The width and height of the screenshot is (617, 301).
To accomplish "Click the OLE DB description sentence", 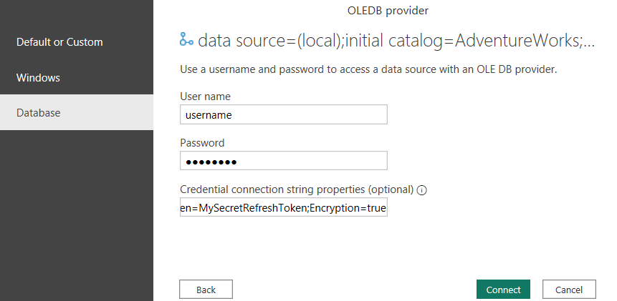I will [x=368, y=70].
